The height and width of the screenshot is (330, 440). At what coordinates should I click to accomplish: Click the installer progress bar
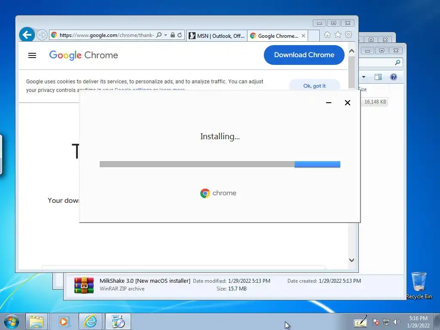[x=220, y=164]
